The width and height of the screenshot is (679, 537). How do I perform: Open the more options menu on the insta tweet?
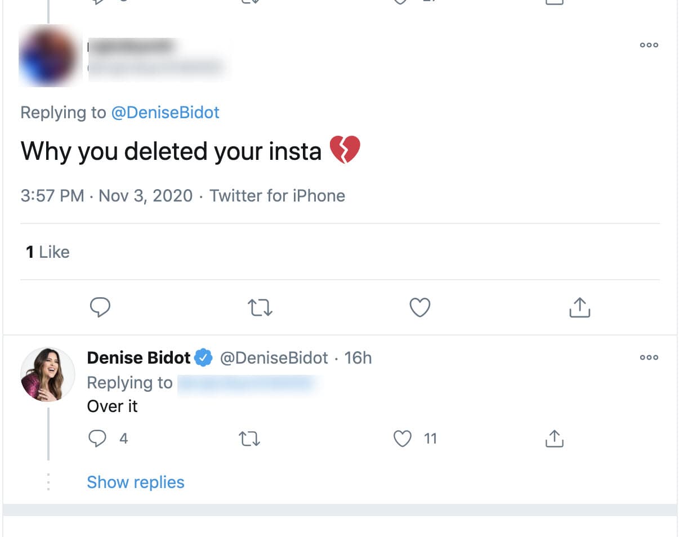(x=649, y=45)
